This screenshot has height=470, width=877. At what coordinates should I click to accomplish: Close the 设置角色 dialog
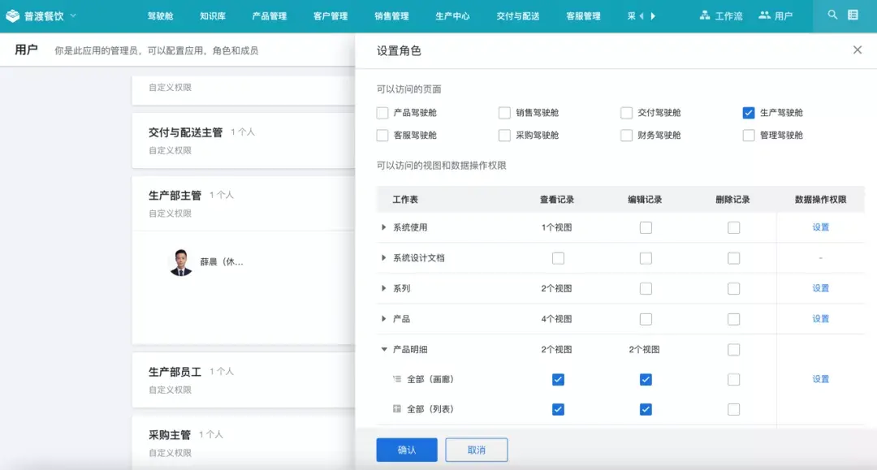pyautogui.click(x=857, y=50)
